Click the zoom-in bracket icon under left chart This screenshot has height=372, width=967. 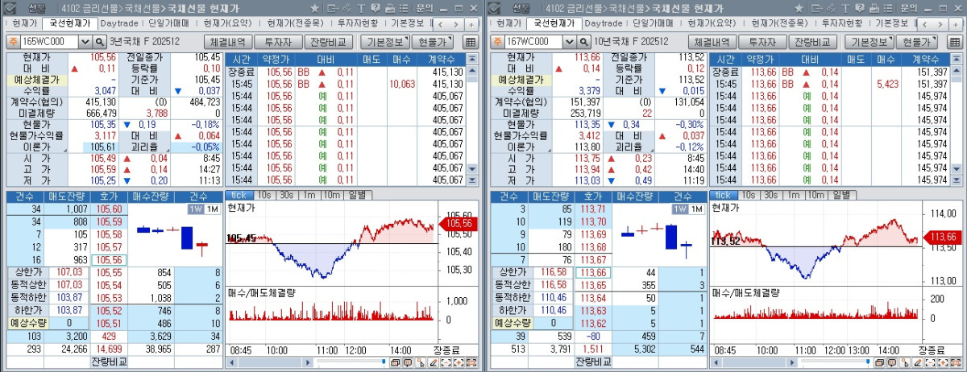pyautogui.click(x=459, y=363)
